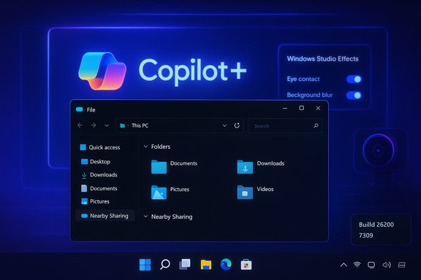This screenshot has height=280, width=421.
Task: Launch File Explorer from taskbar
Action: tap(206, 265)
